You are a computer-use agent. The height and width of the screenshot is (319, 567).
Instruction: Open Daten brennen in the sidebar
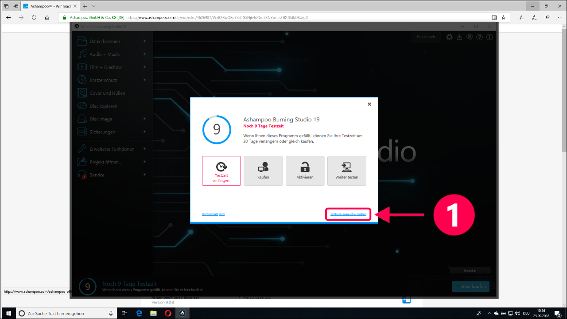tap(112, 41)
